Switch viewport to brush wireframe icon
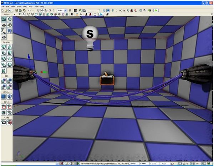Screen dimensions: 214x166 pyautogui.click(x=29, y=14)
